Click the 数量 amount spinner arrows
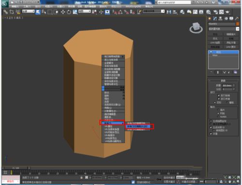 (x=234, y=85)
